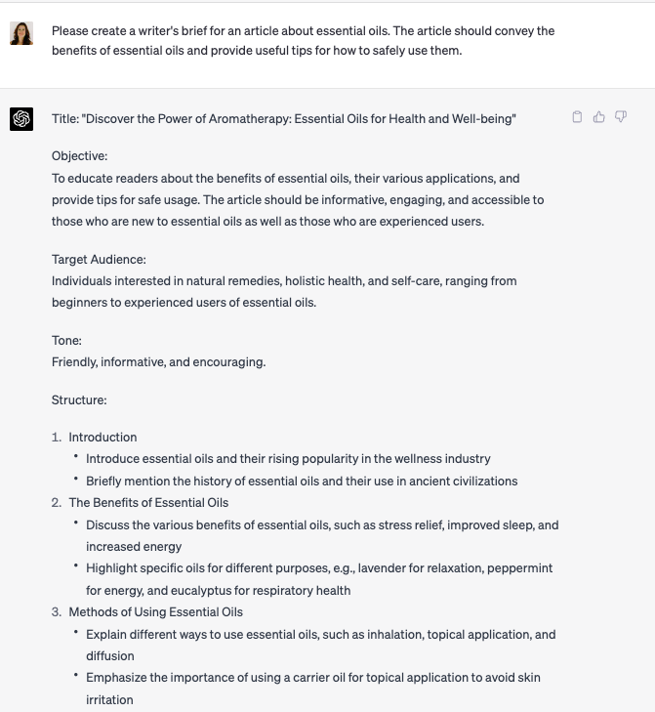Select "Methods of Using Essential Oils" item
655x712 pixels.
[x=155, y=611]
